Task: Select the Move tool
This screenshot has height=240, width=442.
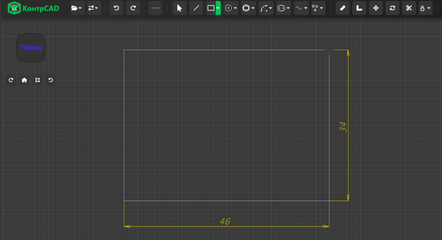Action: [x=376, y=8]
